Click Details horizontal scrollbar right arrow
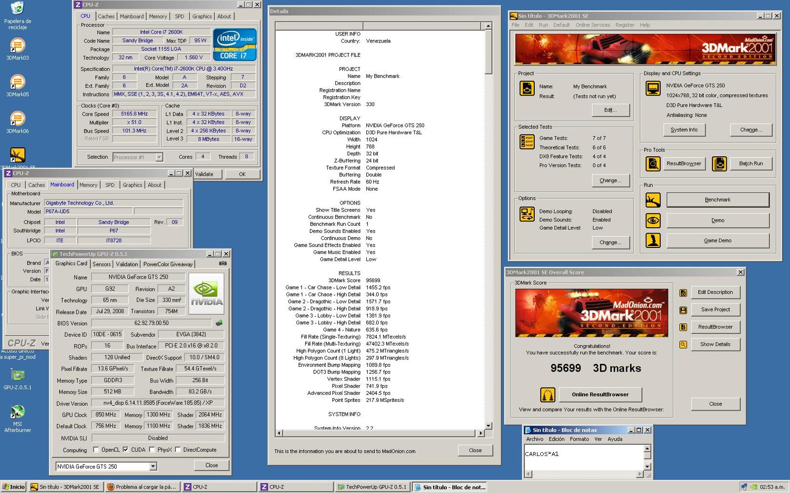The image size is (790, 493). pyautogui.click(x=481, y=433)
